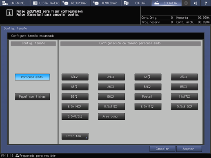This screenshot has height=158, width=211.
Task: Click the Cont.Orig. counter field
Action: (157, 18)
